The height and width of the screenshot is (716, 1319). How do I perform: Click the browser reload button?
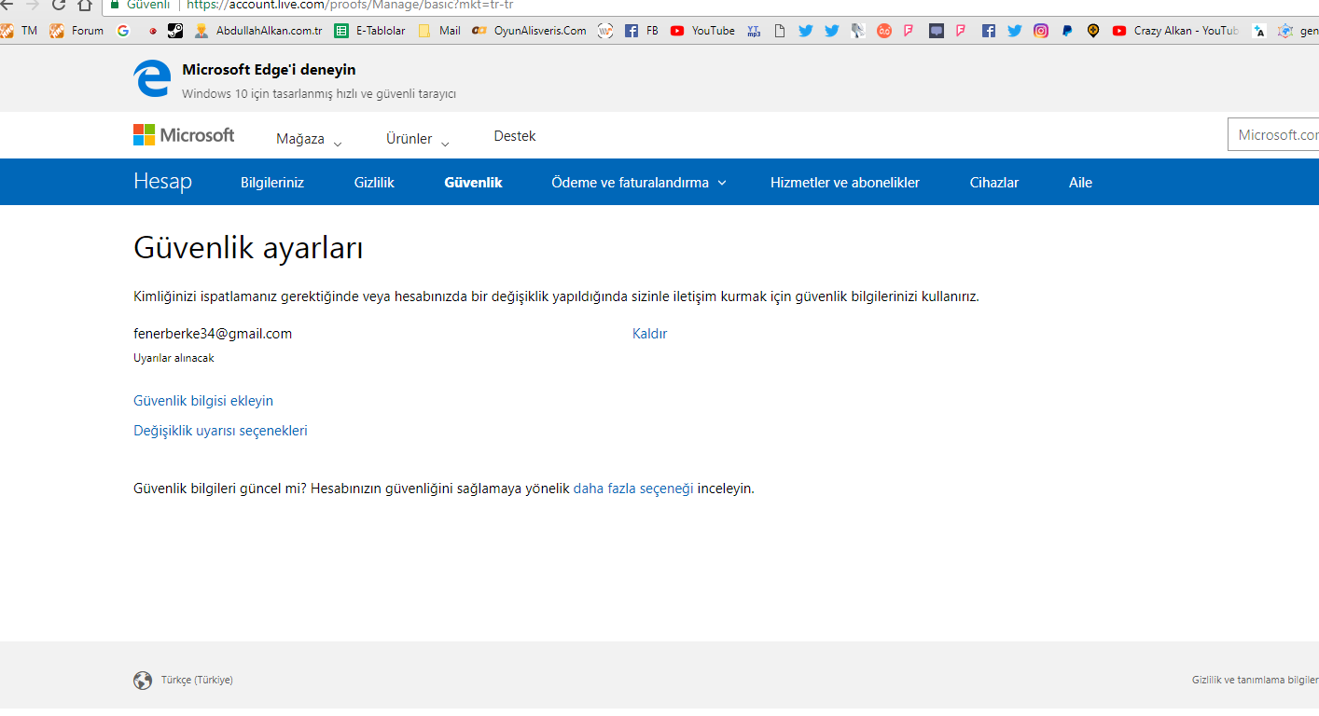[x=59, y=5]
